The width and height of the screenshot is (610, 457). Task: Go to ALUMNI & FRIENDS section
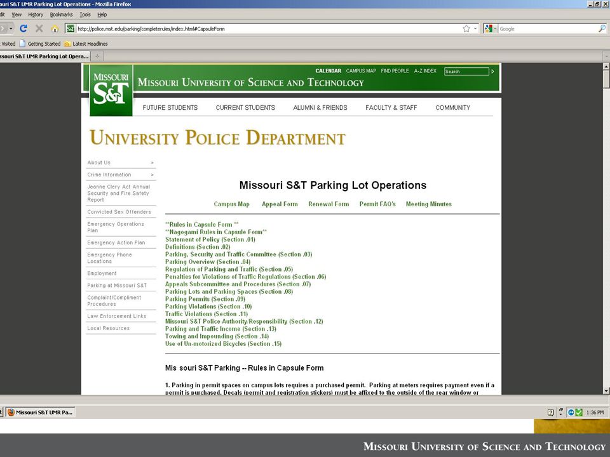(320, 108)
